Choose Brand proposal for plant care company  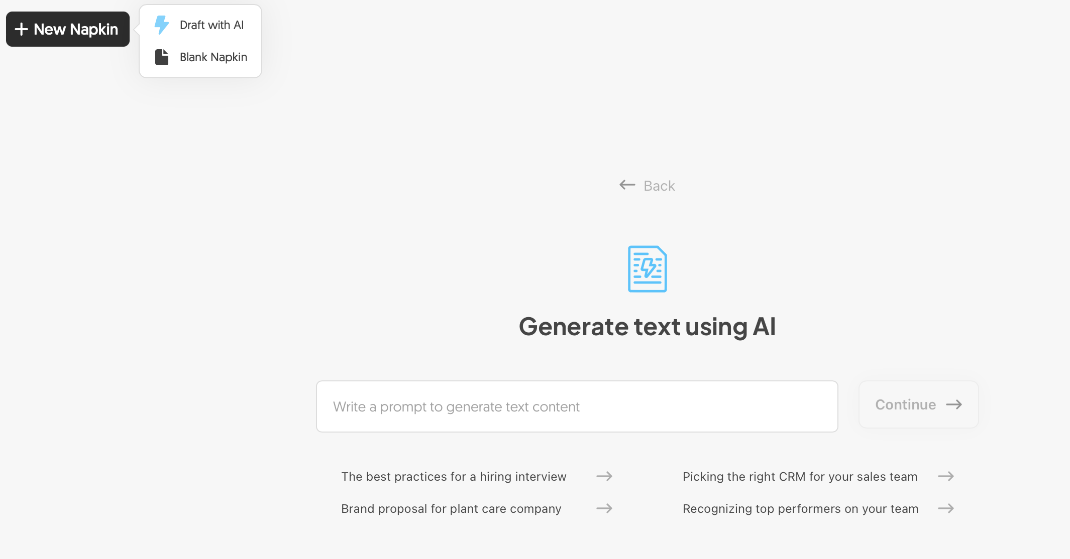[451, 509]
